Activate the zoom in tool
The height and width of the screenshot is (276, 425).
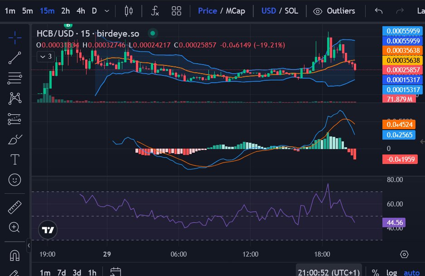pyautogui.click(x=14, y=227)
